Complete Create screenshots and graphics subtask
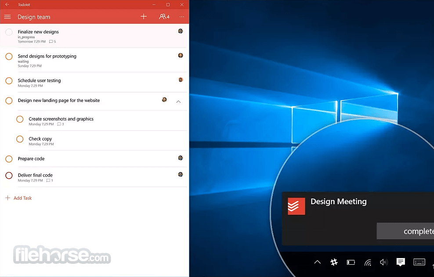The image size is (434, 277). [20, 119]
